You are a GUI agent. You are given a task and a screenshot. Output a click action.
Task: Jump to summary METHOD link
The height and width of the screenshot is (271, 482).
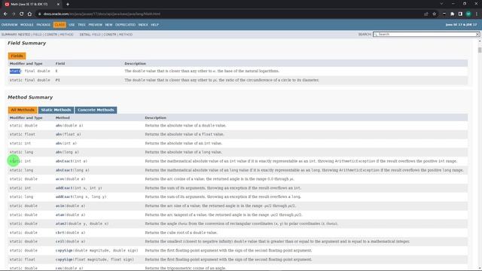pyautogui.click(x=67, y=35)
